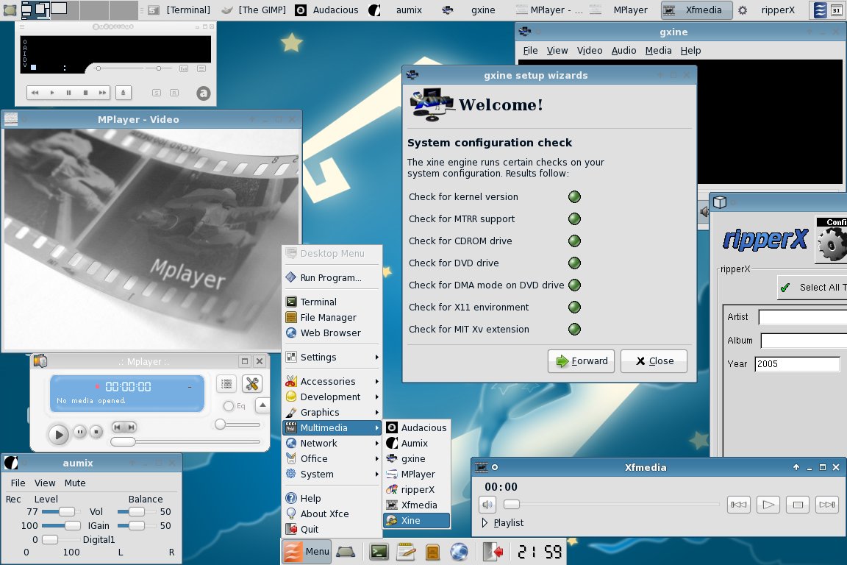Choose ripperX in Multimedia submenu
Viewport: 847px width, 565px height.
416,490
